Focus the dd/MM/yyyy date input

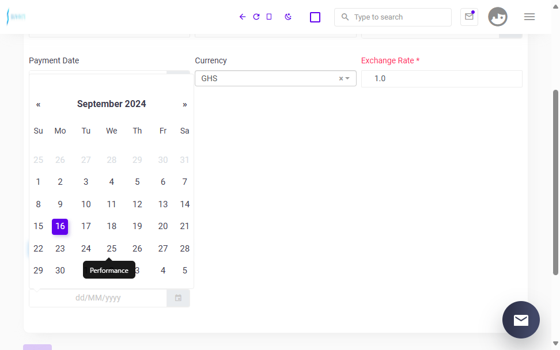point(98,298)
